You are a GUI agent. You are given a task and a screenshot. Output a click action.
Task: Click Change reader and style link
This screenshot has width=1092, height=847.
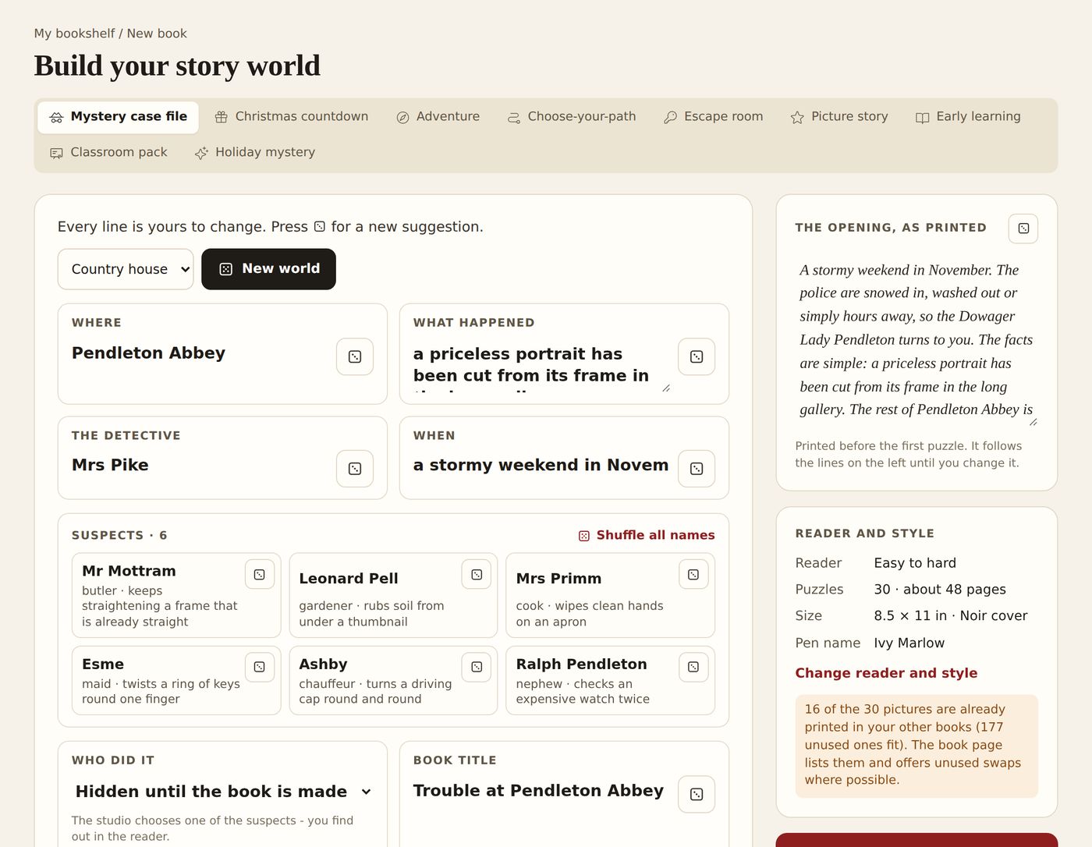tap(886, 673)
